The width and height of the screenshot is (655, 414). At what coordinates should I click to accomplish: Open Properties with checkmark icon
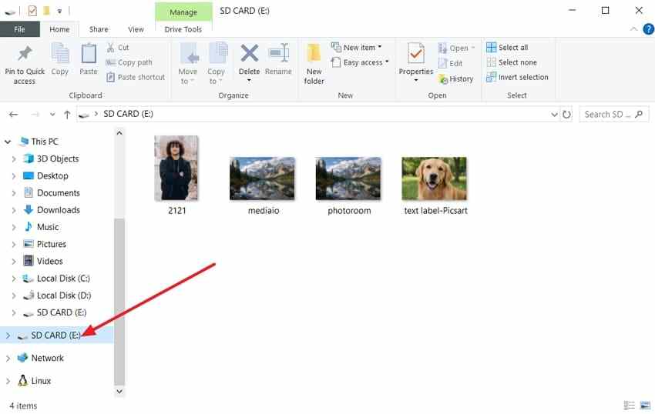click(x=415, y=53)
